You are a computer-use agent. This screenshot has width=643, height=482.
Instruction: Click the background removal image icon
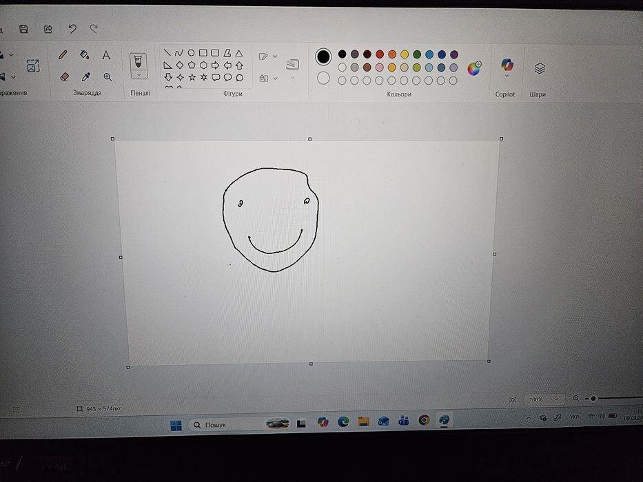point(33,66)
